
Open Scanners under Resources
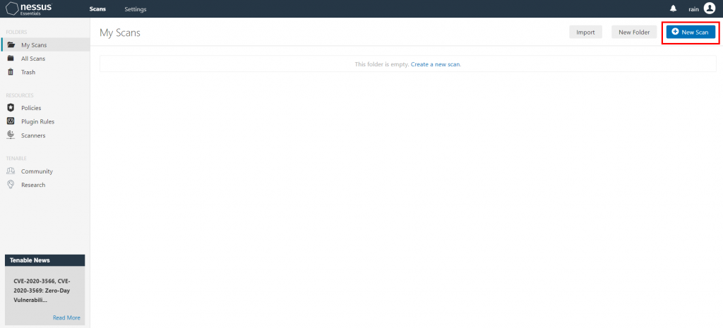[x=33, y=135]
